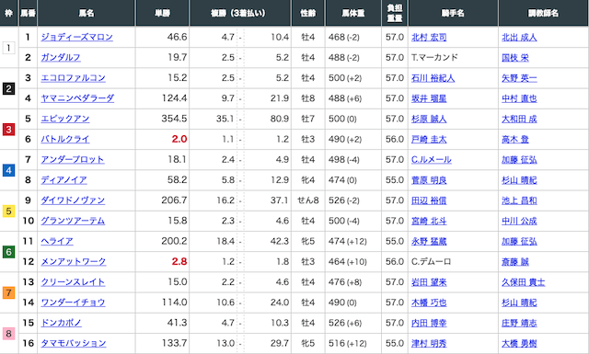This screenshot has width=589, height=354.
Task: Open trainer 大橋 勇樹 link
Action: click(x=519, y=343)
